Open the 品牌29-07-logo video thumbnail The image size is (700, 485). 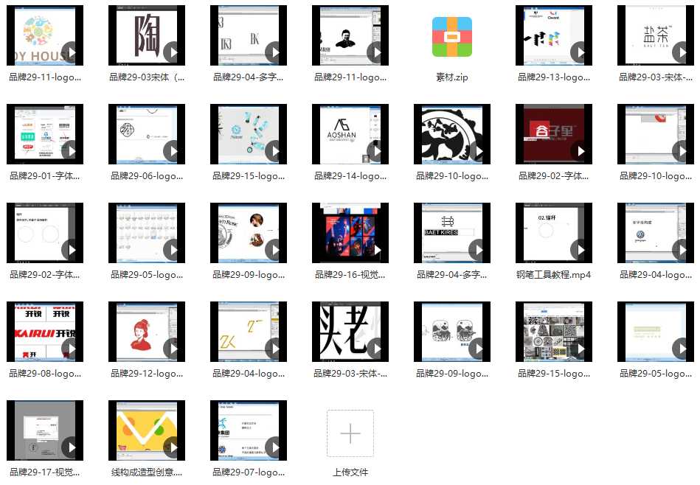point(249,430)
